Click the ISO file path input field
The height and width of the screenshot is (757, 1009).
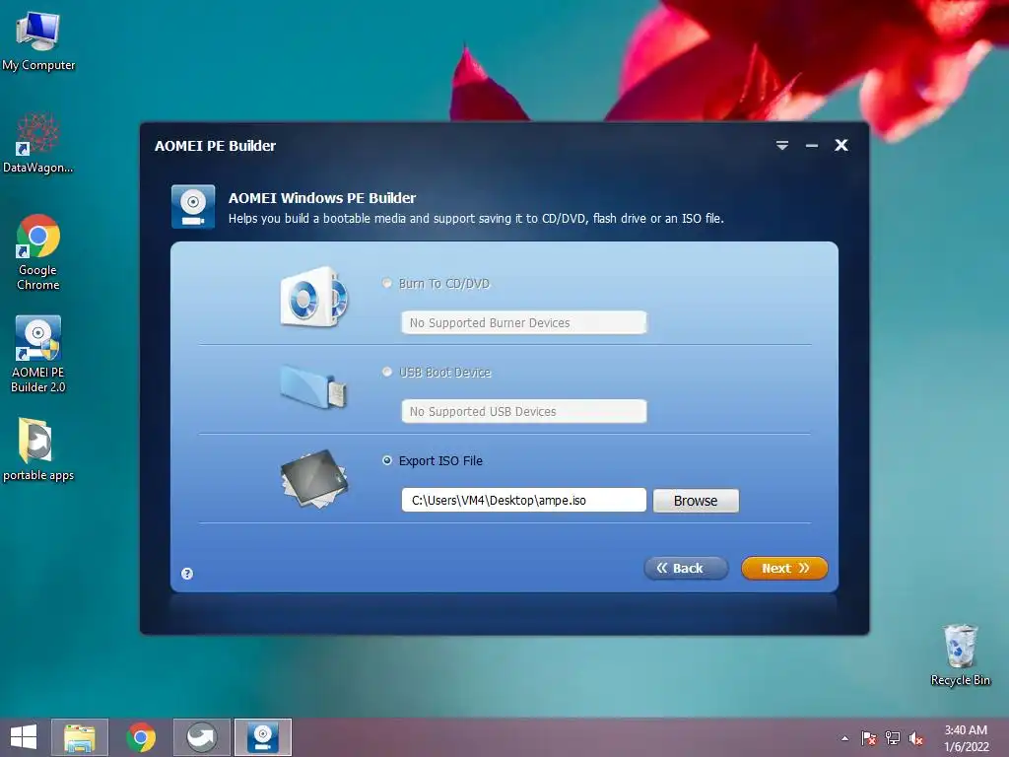524,500
